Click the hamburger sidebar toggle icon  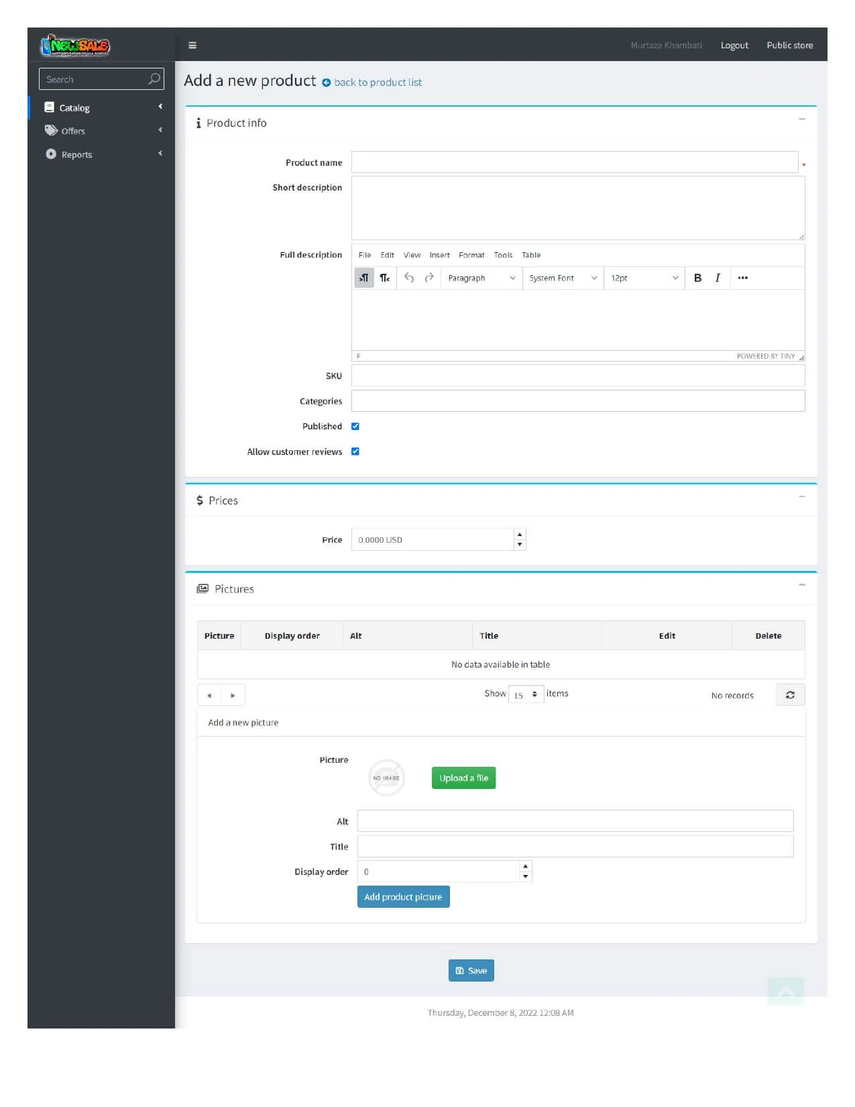[x=192, y=46]
